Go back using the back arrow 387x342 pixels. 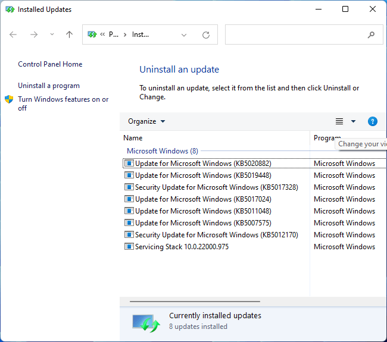coord(13,34)
